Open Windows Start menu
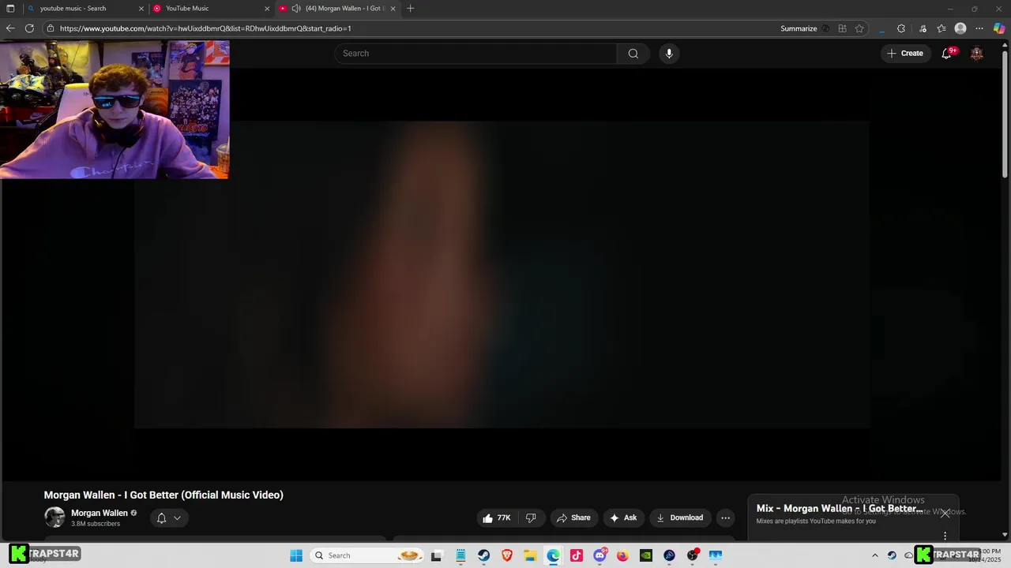Image resolution: width=1011 pixels, height=568 pixels. 296,555
